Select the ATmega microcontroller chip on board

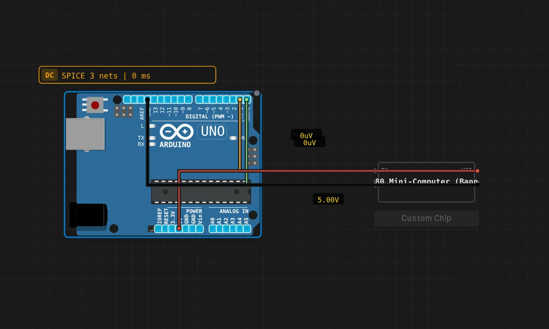(201, 191)
